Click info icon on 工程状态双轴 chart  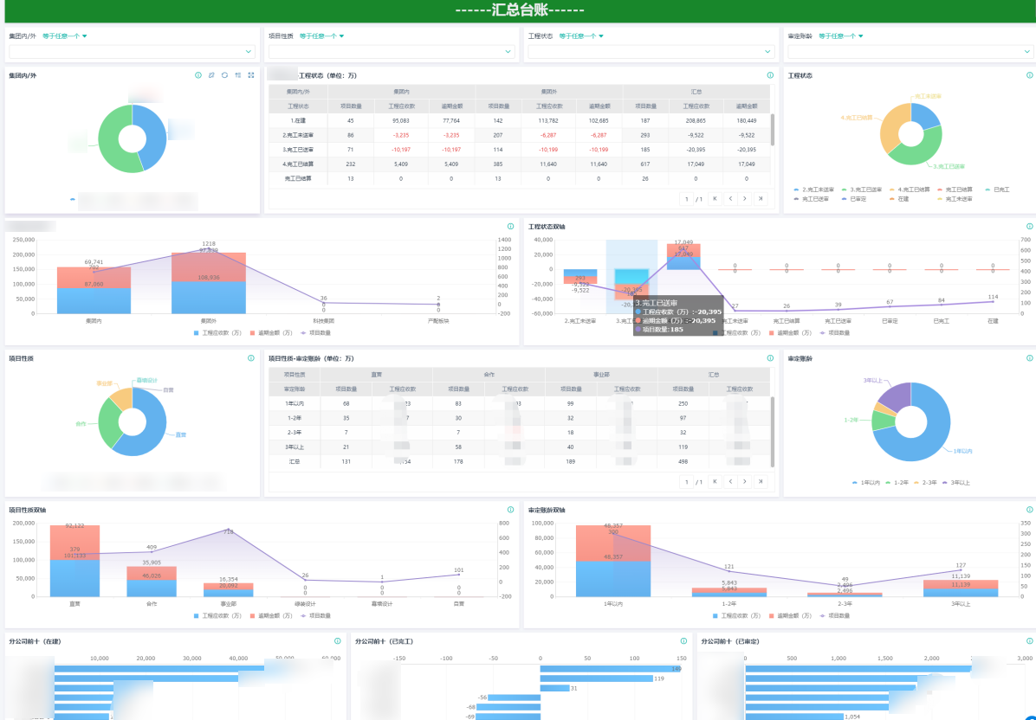pos(1029,227)
